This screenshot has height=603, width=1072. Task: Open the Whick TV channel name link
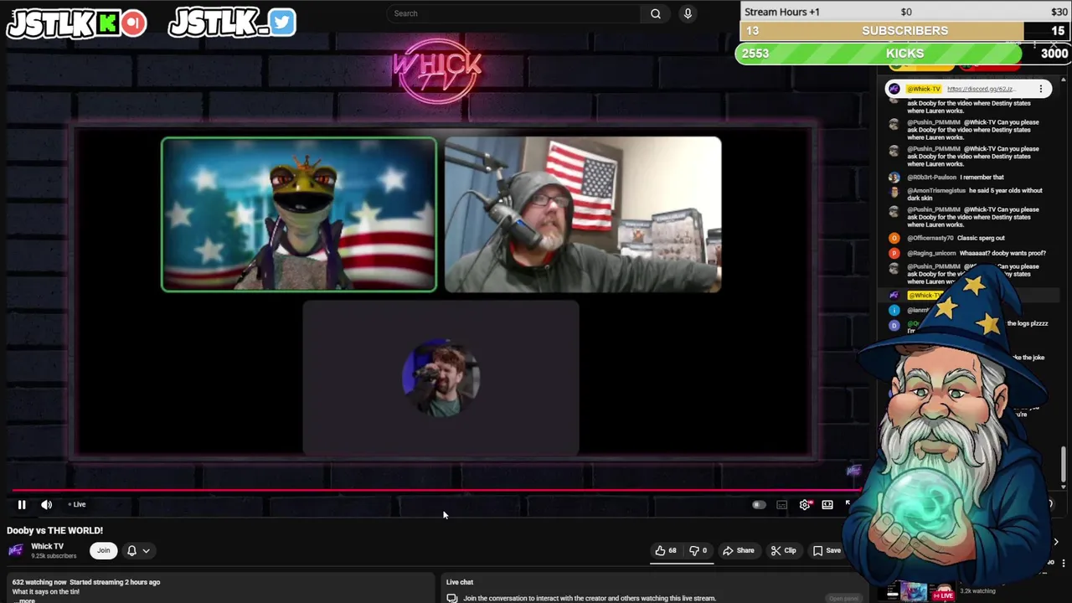coord(47,546)
